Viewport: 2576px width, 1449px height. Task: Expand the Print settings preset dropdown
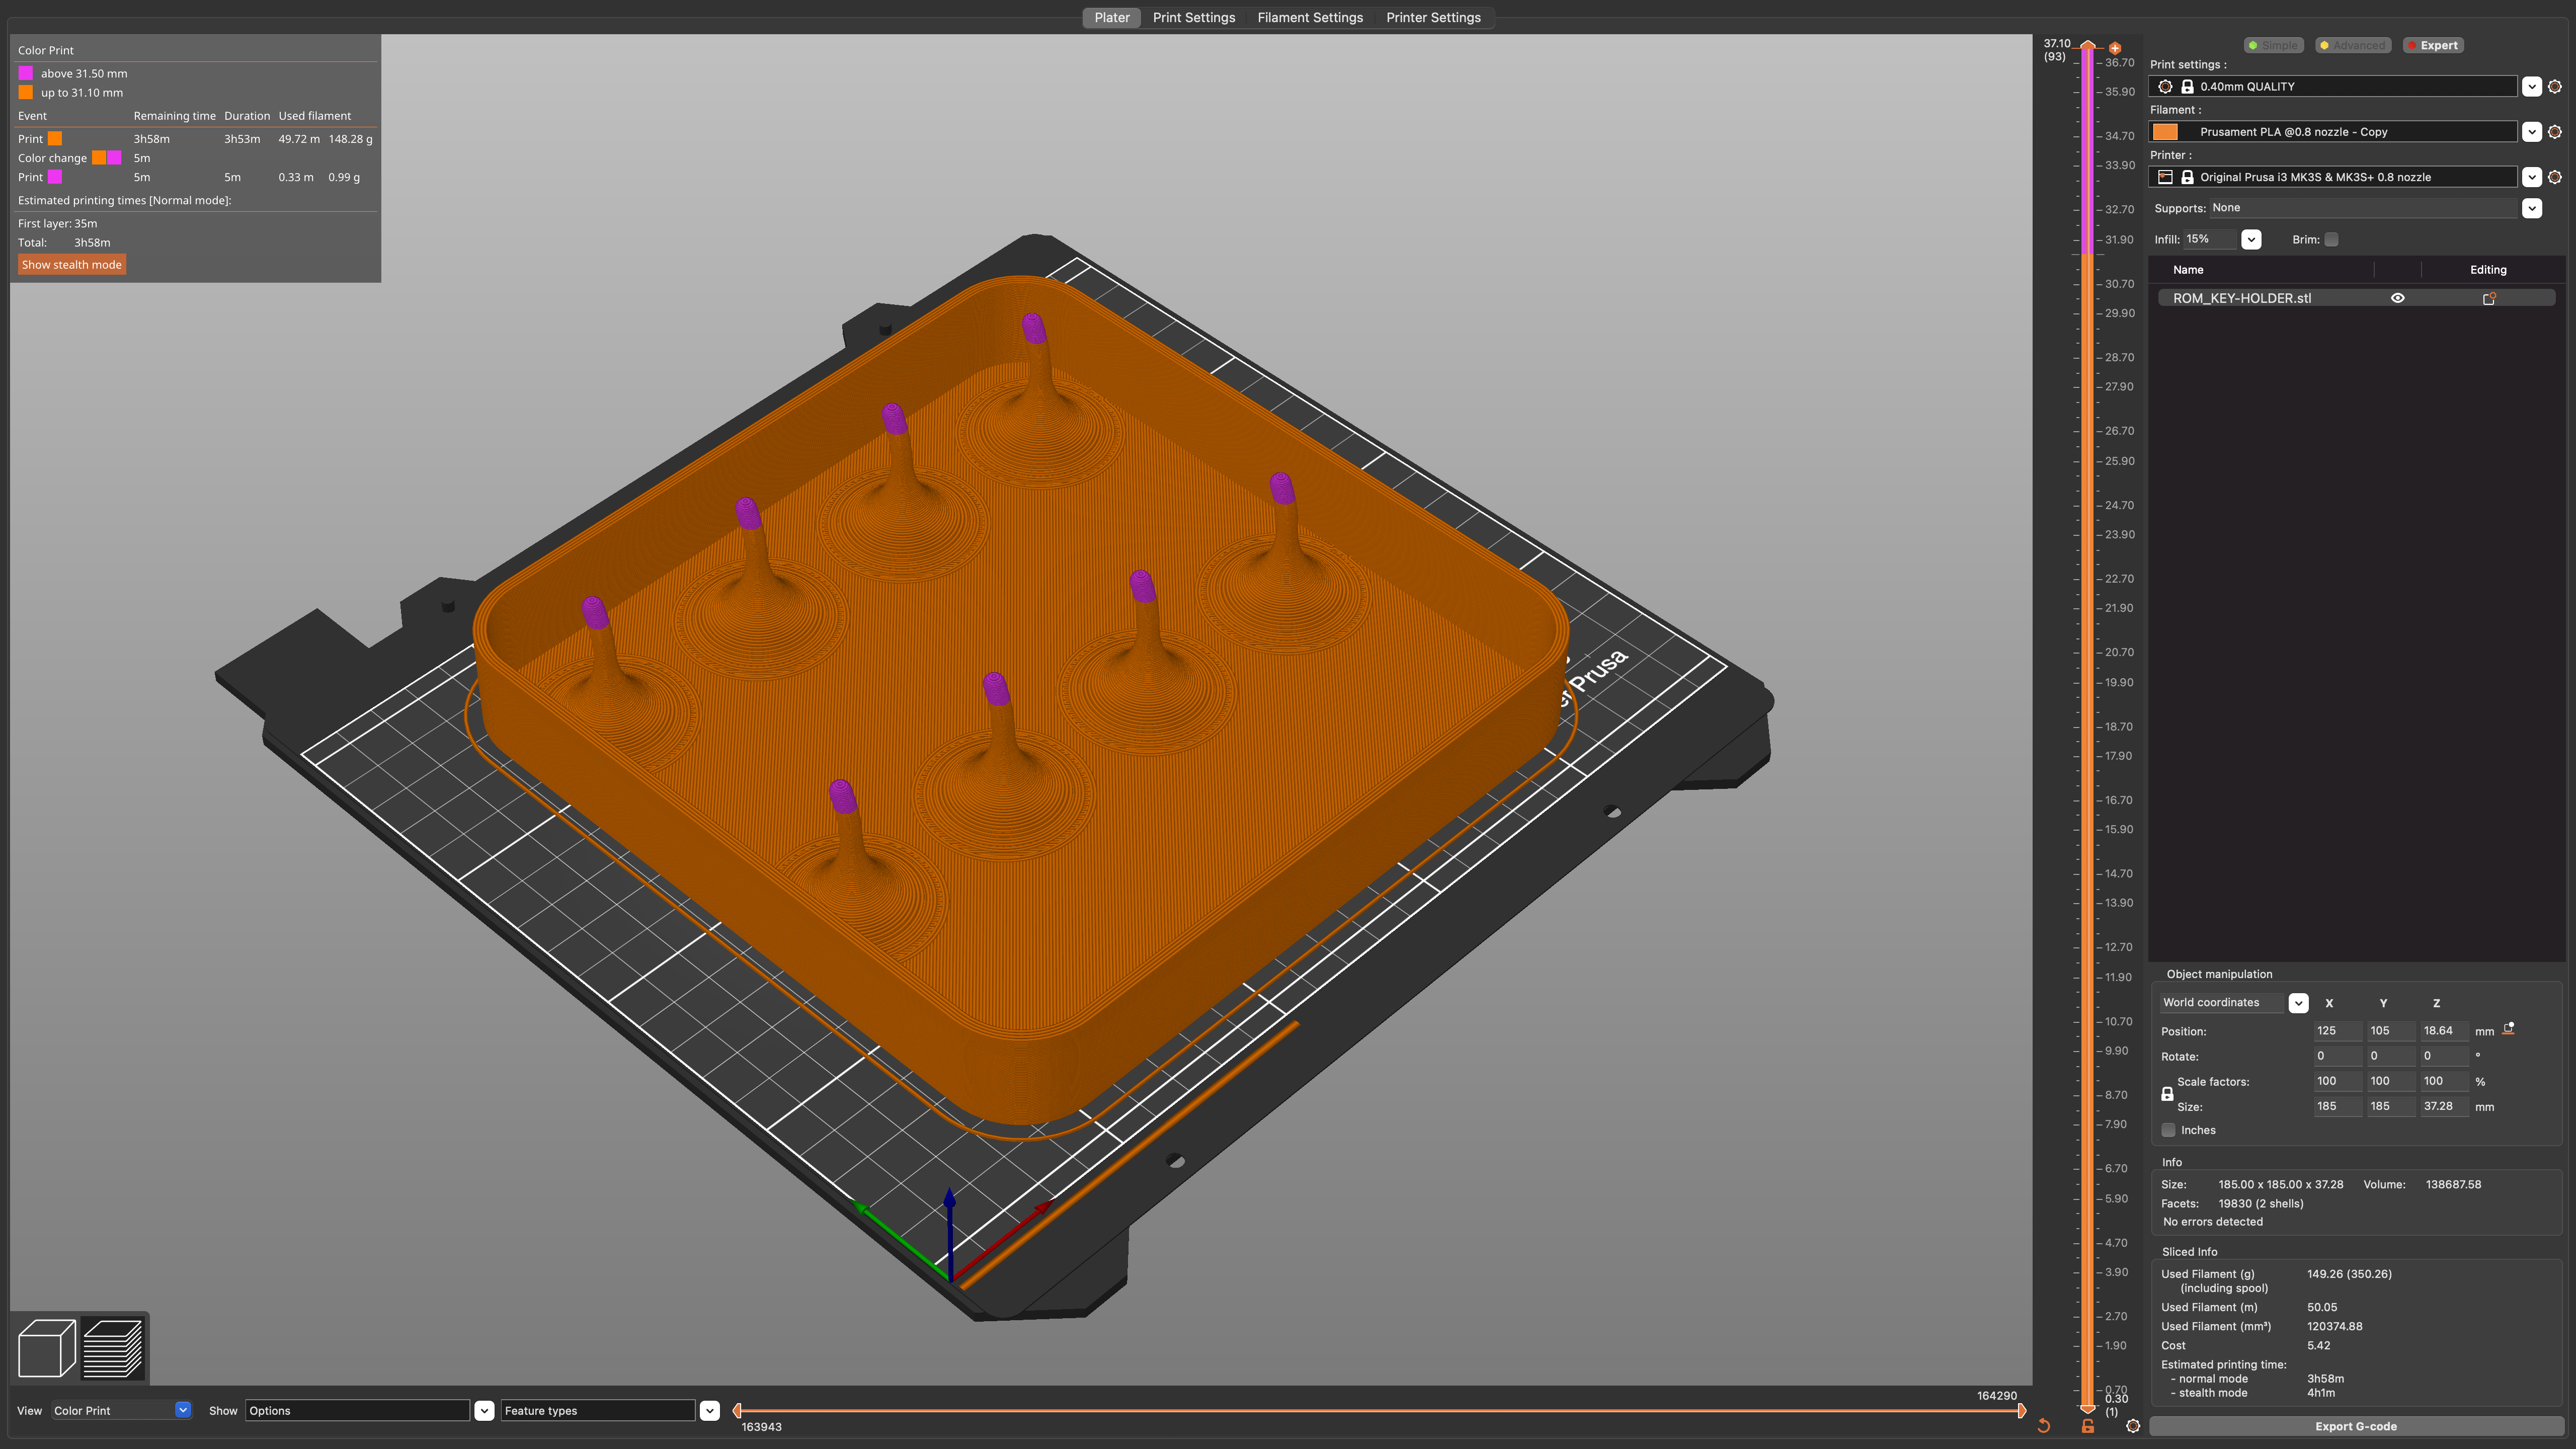[x=2532, y=87]
